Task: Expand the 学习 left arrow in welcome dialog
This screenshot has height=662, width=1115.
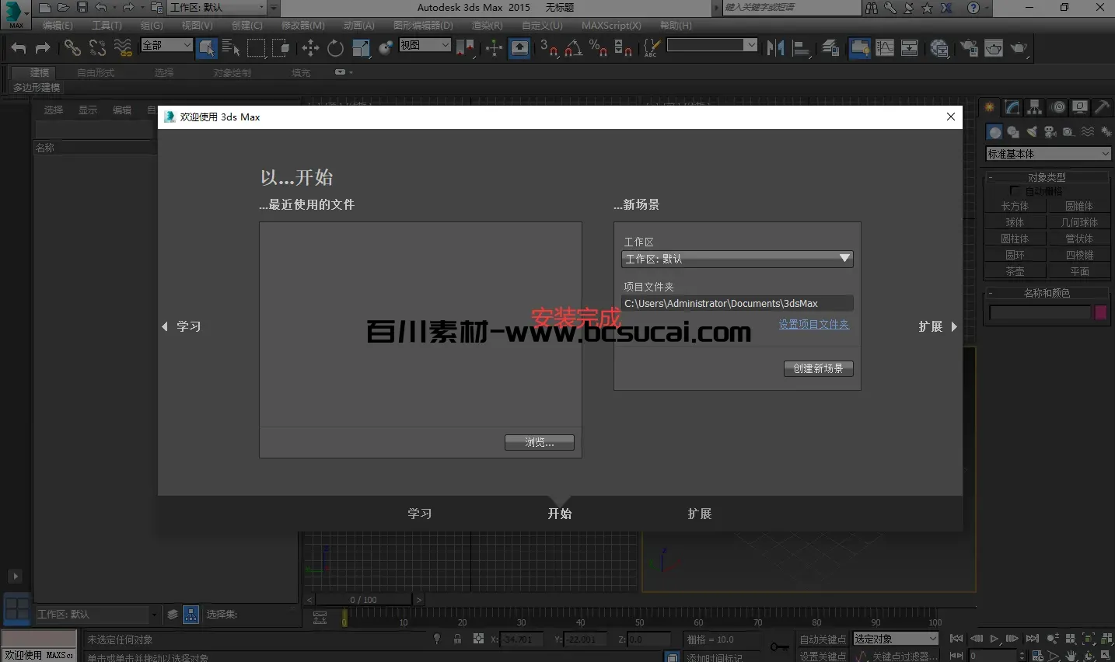Action: coord(165,326)
